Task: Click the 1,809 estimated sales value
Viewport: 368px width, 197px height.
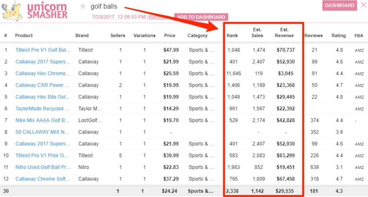Action: pos(259,179)
